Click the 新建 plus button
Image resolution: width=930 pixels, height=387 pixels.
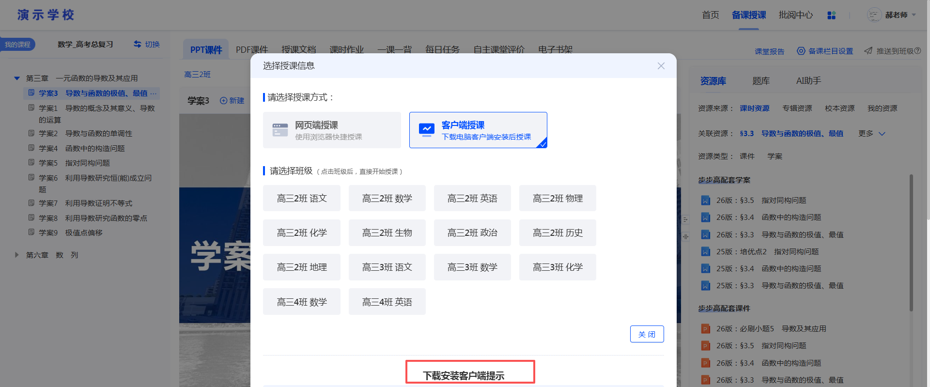[232, 100]
